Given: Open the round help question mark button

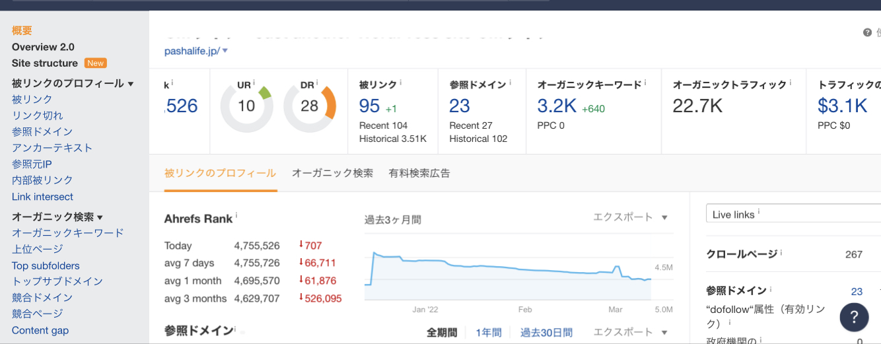Looking at the screenshot, I should pyautogui.click(x=854, y=317).
